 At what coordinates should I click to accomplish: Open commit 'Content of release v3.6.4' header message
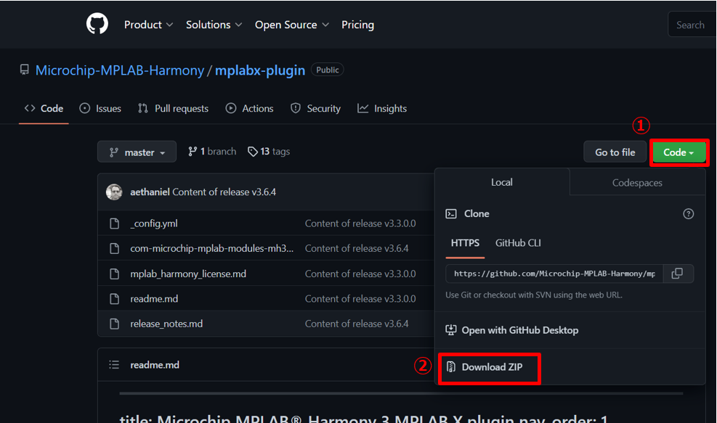click(224, 192)
